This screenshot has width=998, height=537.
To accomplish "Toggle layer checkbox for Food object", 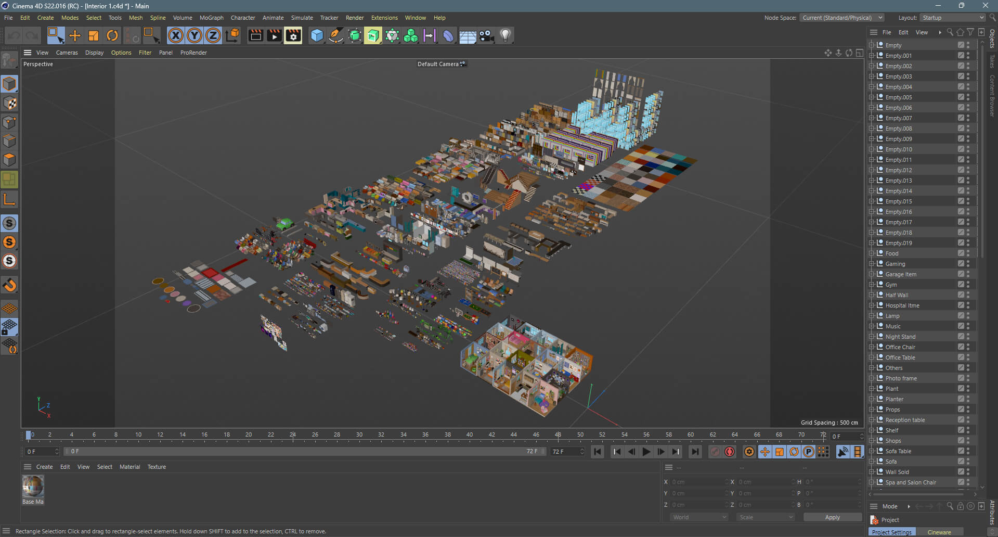I will pos(961,253).
